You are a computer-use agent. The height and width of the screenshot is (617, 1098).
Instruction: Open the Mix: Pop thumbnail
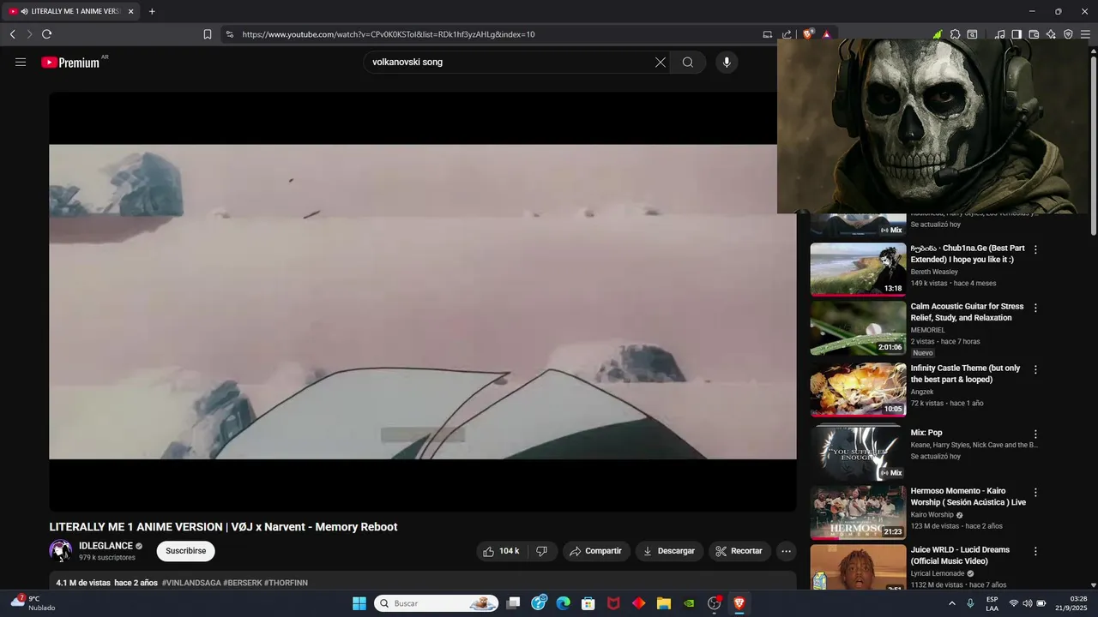[858, 452]
